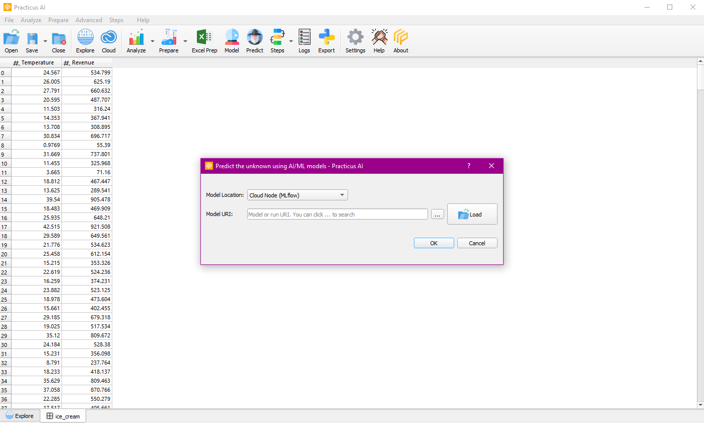
Task: Click the ... search button
Action: [x=438, y=215]
